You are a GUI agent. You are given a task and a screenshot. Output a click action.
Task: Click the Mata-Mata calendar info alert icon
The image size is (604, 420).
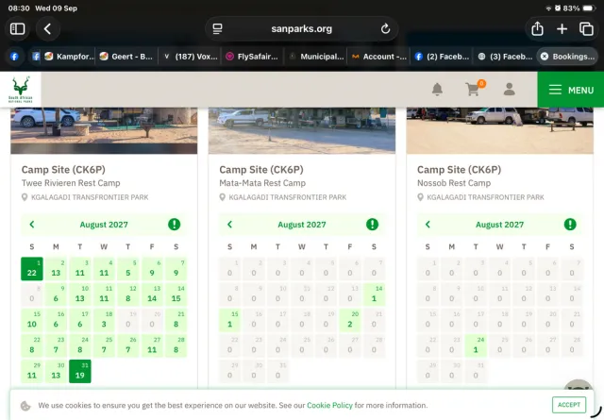pyautogui.click(x=372, y=225)
